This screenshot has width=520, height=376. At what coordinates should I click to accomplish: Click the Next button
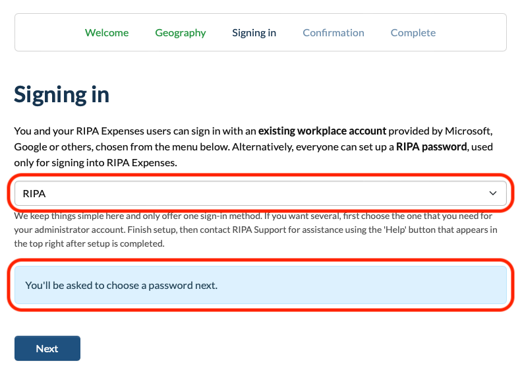pos(47,348)
